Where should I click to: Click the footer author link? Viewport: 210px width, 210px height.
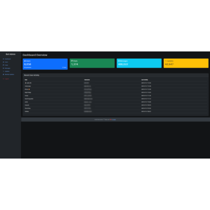click(113, 120)
